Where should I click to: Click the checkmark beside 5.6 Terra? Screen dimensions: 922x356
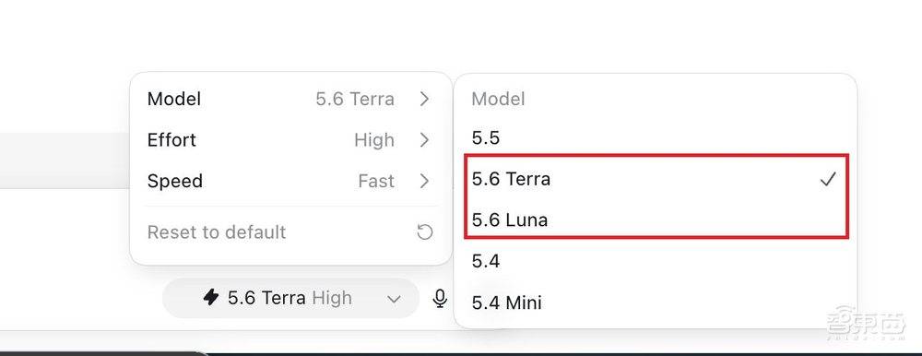828,180
